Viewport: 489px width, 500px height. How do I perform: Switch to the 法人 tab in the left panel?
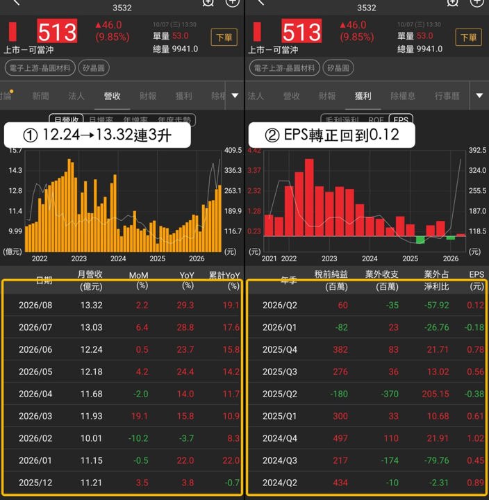[x=76, y=96]
